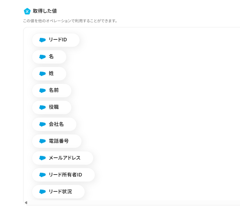This screenshot has height=220, width=240.
Task: Click the Salesforce cloud icon beside 電話番号
Action: coord(42,141)
